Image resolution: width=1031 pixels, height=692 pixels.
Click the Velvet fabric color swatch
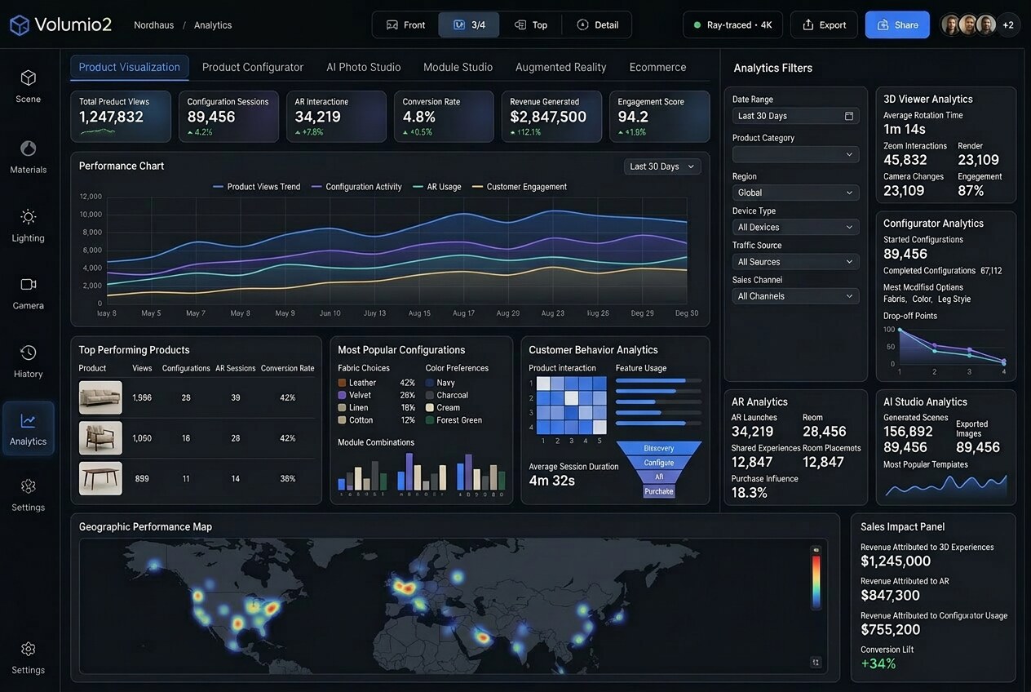[x=343, y=395]
